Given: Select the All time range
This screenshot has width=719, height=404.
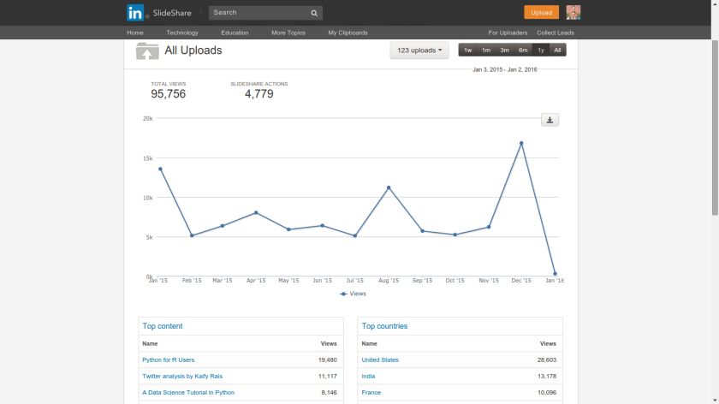Looking at the screenshot, I should tap(557, 50).
